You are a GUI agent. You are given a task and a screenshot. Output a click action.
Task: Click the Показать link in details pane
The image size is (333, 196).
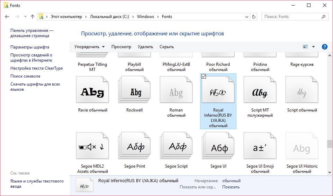click(231, 187)
